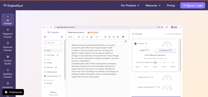208x97 pixels.
Task: Set AI allowance slider to 0% AI
Action: (x=138, y=63)
